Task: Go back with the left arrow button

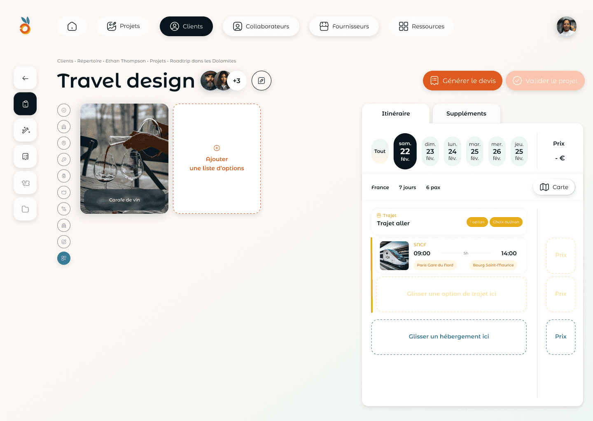Action: click(x=25, y=78)
